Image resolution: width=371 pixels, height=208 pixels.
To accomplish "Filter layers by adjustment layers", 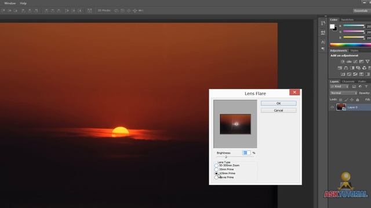I will coord(360,87).
